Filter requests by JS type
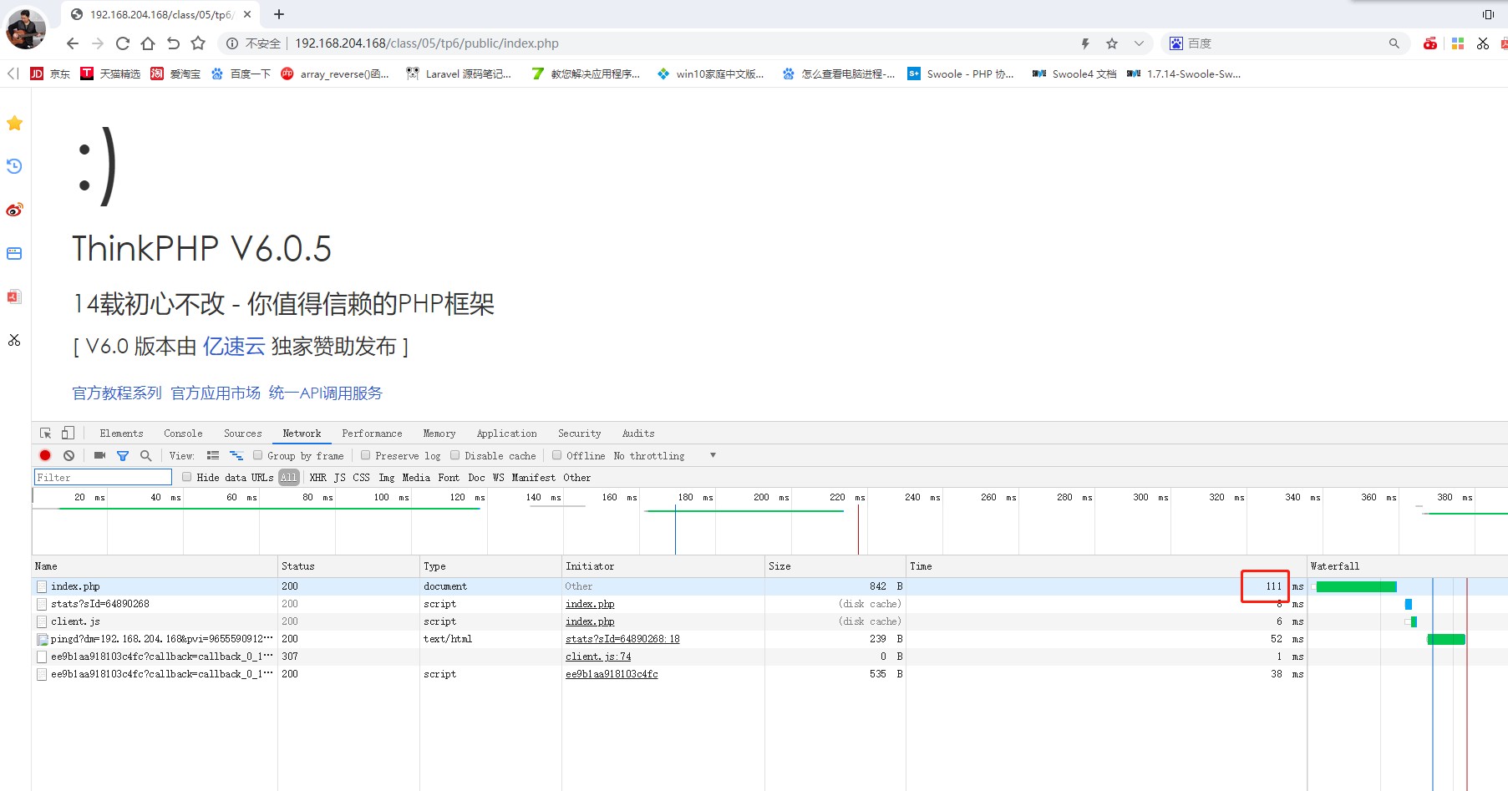The image size is (1508, 791). point(340,478)
